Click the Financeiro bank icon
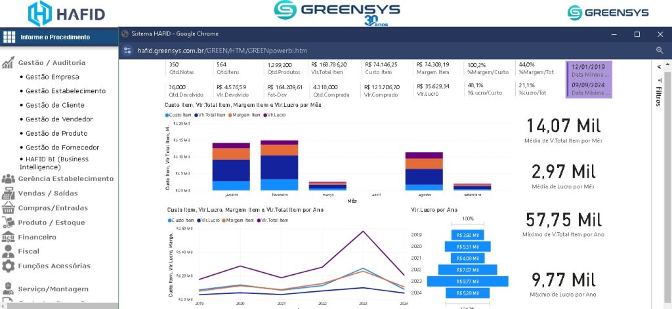The height and width of the screenshot is (309, 672). pos(8,237)
